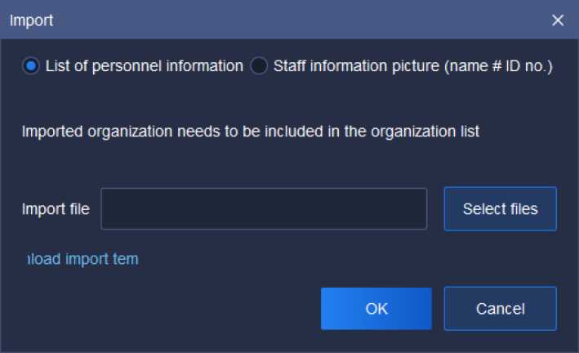Image resolution: width=579 pixels, height=353 pixels.
Task: Click the "Staff information picture (name # ID no.)" label
Action: [x=413, y=66]
